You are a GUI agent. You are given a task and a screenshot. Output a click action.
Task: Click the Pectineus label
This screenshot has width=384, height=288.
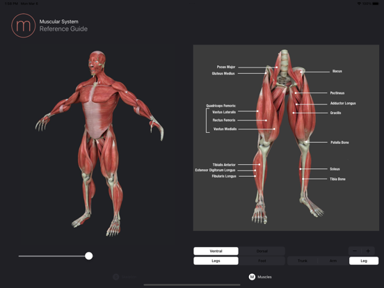[x=337, y=93]
